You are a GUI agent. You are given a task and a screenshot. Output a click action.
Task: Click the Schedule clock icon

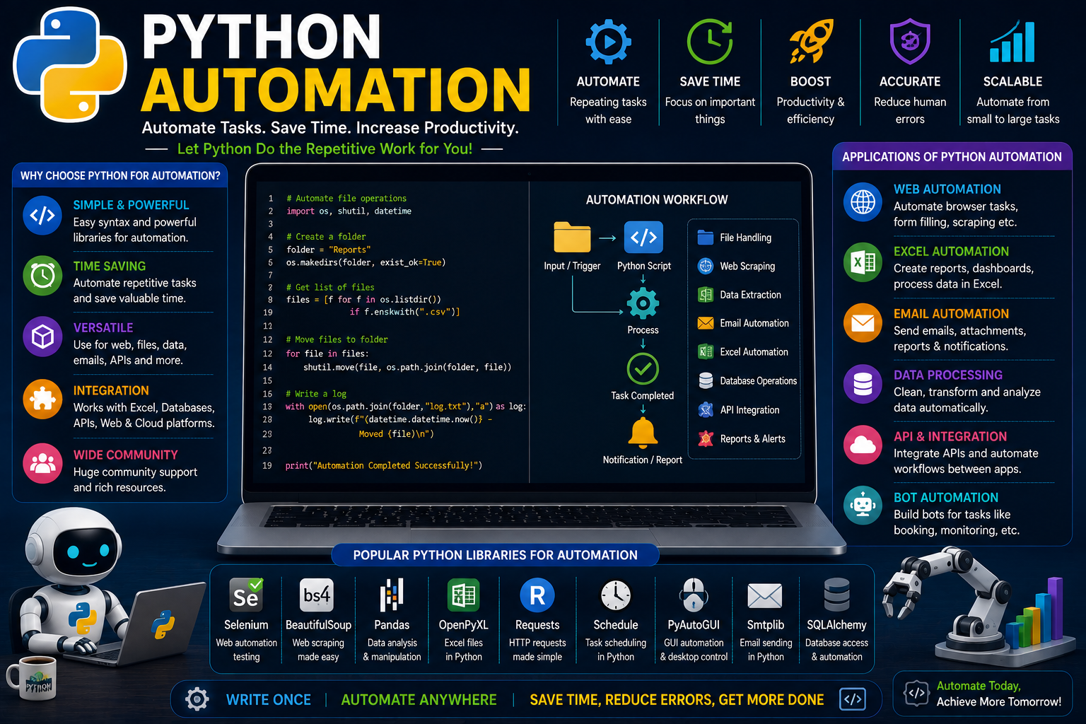point(616,595)
